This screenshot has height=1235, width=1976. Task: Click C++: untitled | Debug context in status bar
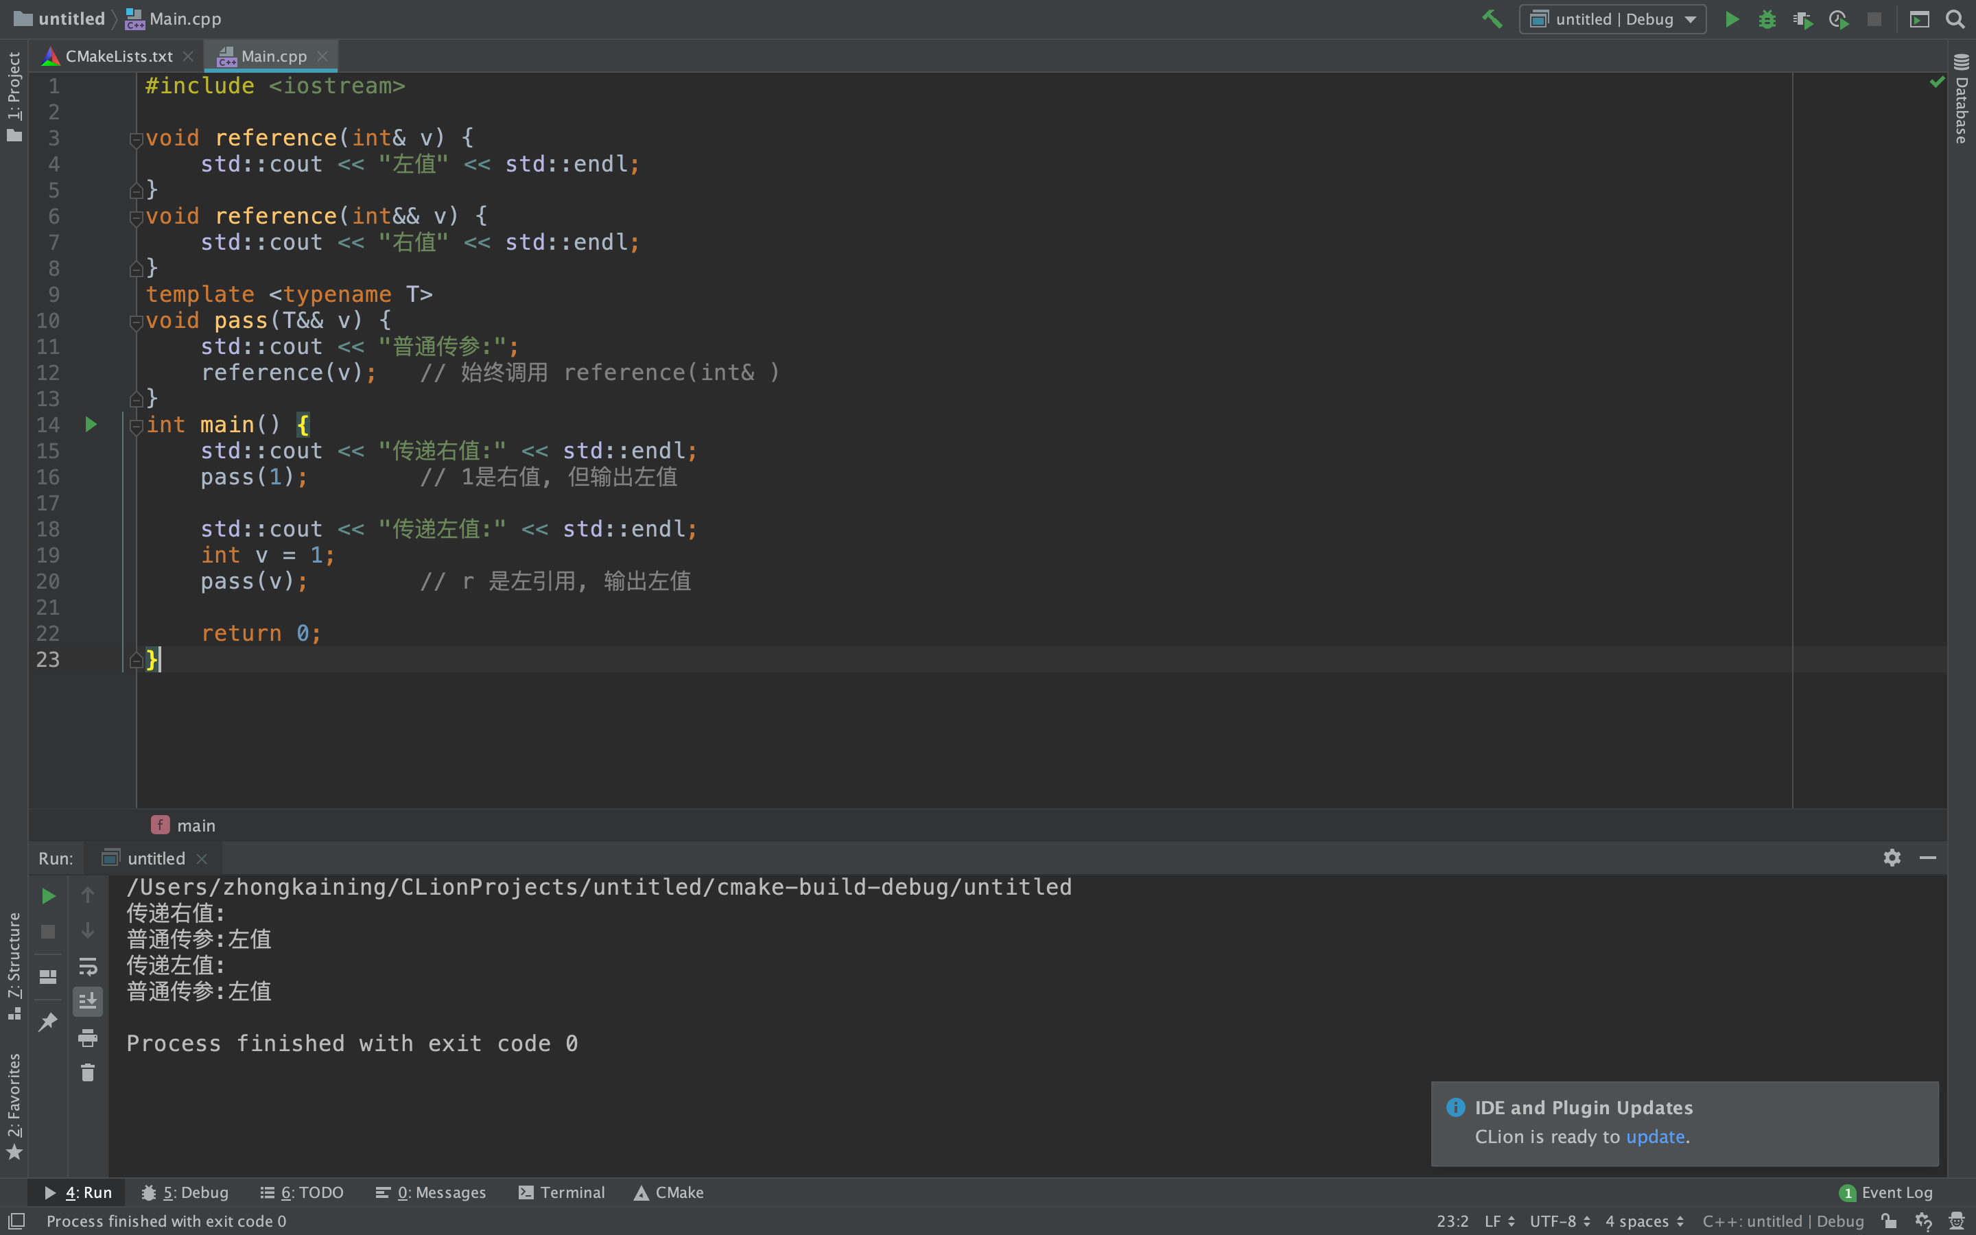[1783, 1221]
